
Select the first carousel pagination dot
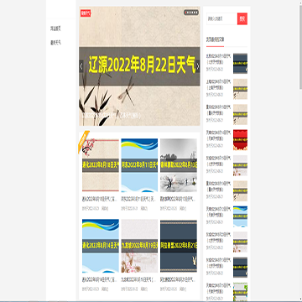tap(186, 13)
